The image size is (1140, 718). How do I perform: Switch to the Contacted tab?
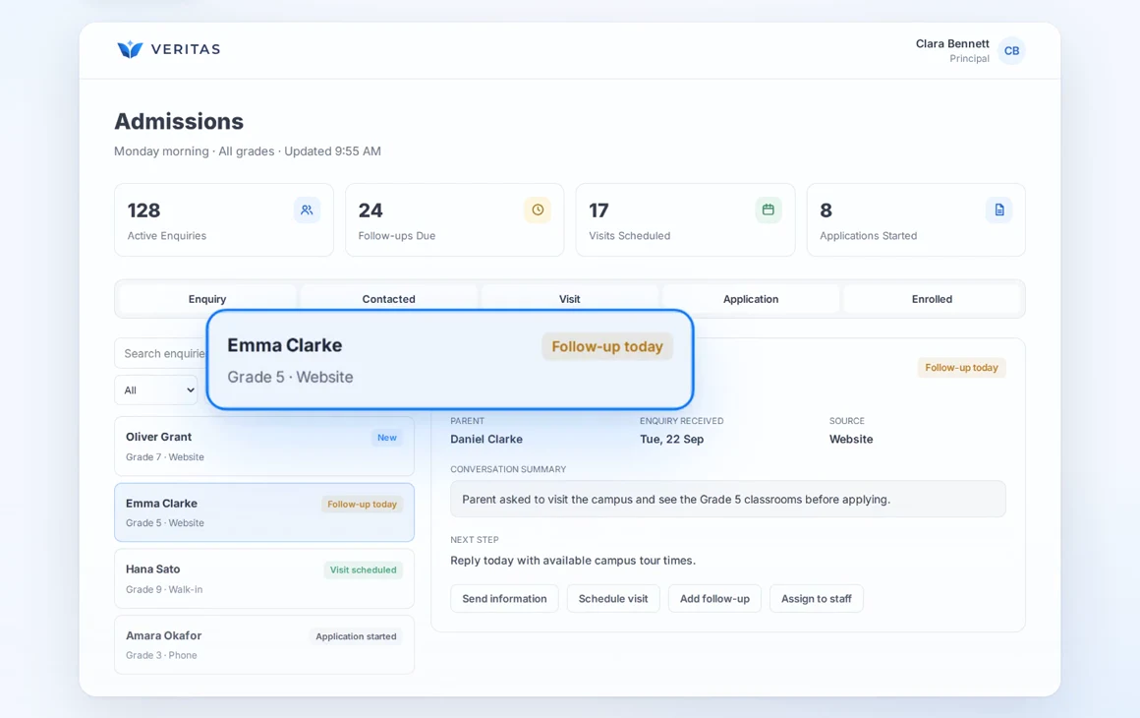point(388,299)
